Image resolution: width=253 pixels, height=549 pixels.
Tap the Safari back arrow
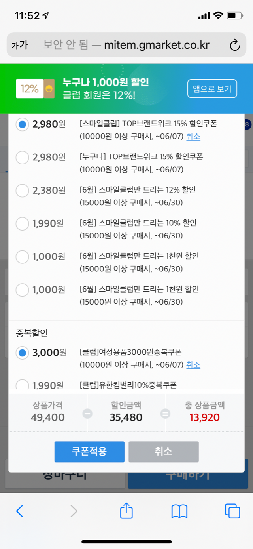(20, 511)
